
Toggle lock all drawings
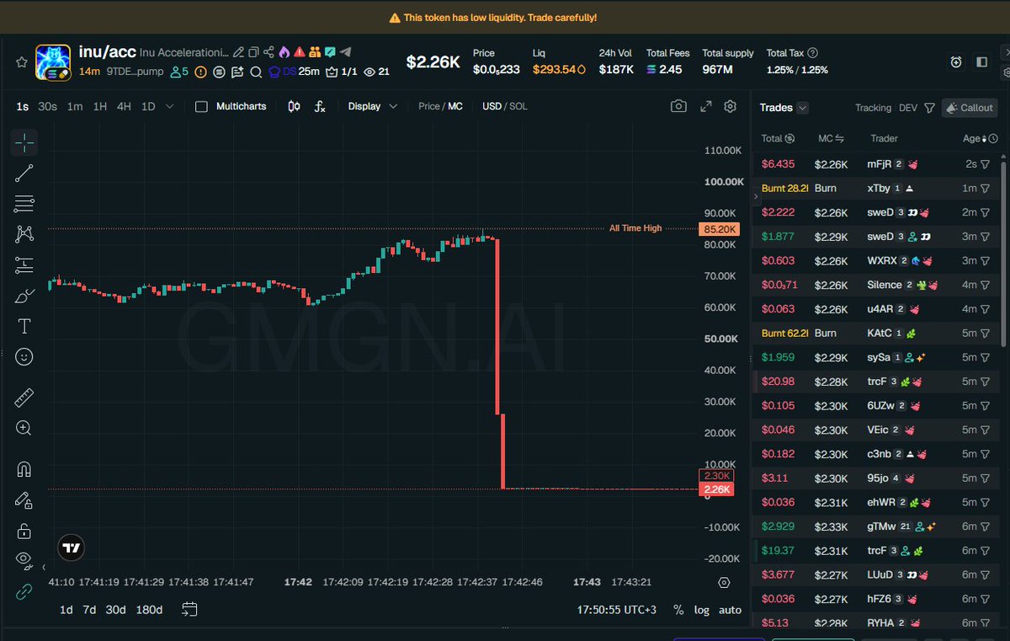pos(24,531)
